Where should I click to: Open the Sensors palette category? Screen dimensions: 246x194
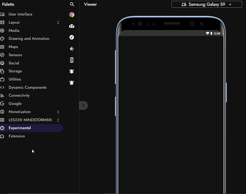coord(16,55)
